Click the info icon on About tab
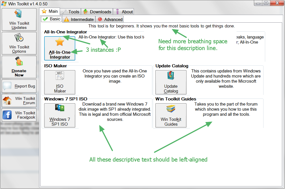The height and width of the screenshot is (189, 285). (117, 12)
